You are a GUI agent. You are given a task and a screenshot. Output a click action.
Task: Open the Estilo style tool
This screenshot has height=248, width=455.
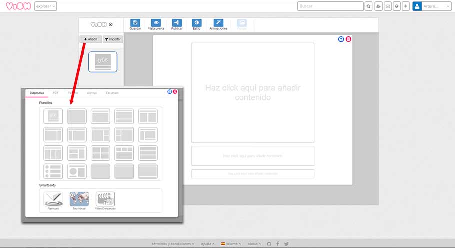(196, 23)
